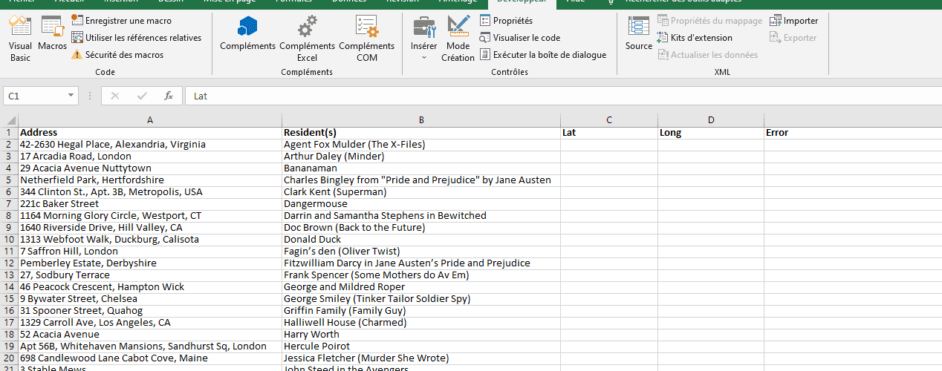Image resolution: width=942 pixels, height=371 pixels.
Task: Click Visualiser le code
Action: pyautogui.click(x=519, y=38)
